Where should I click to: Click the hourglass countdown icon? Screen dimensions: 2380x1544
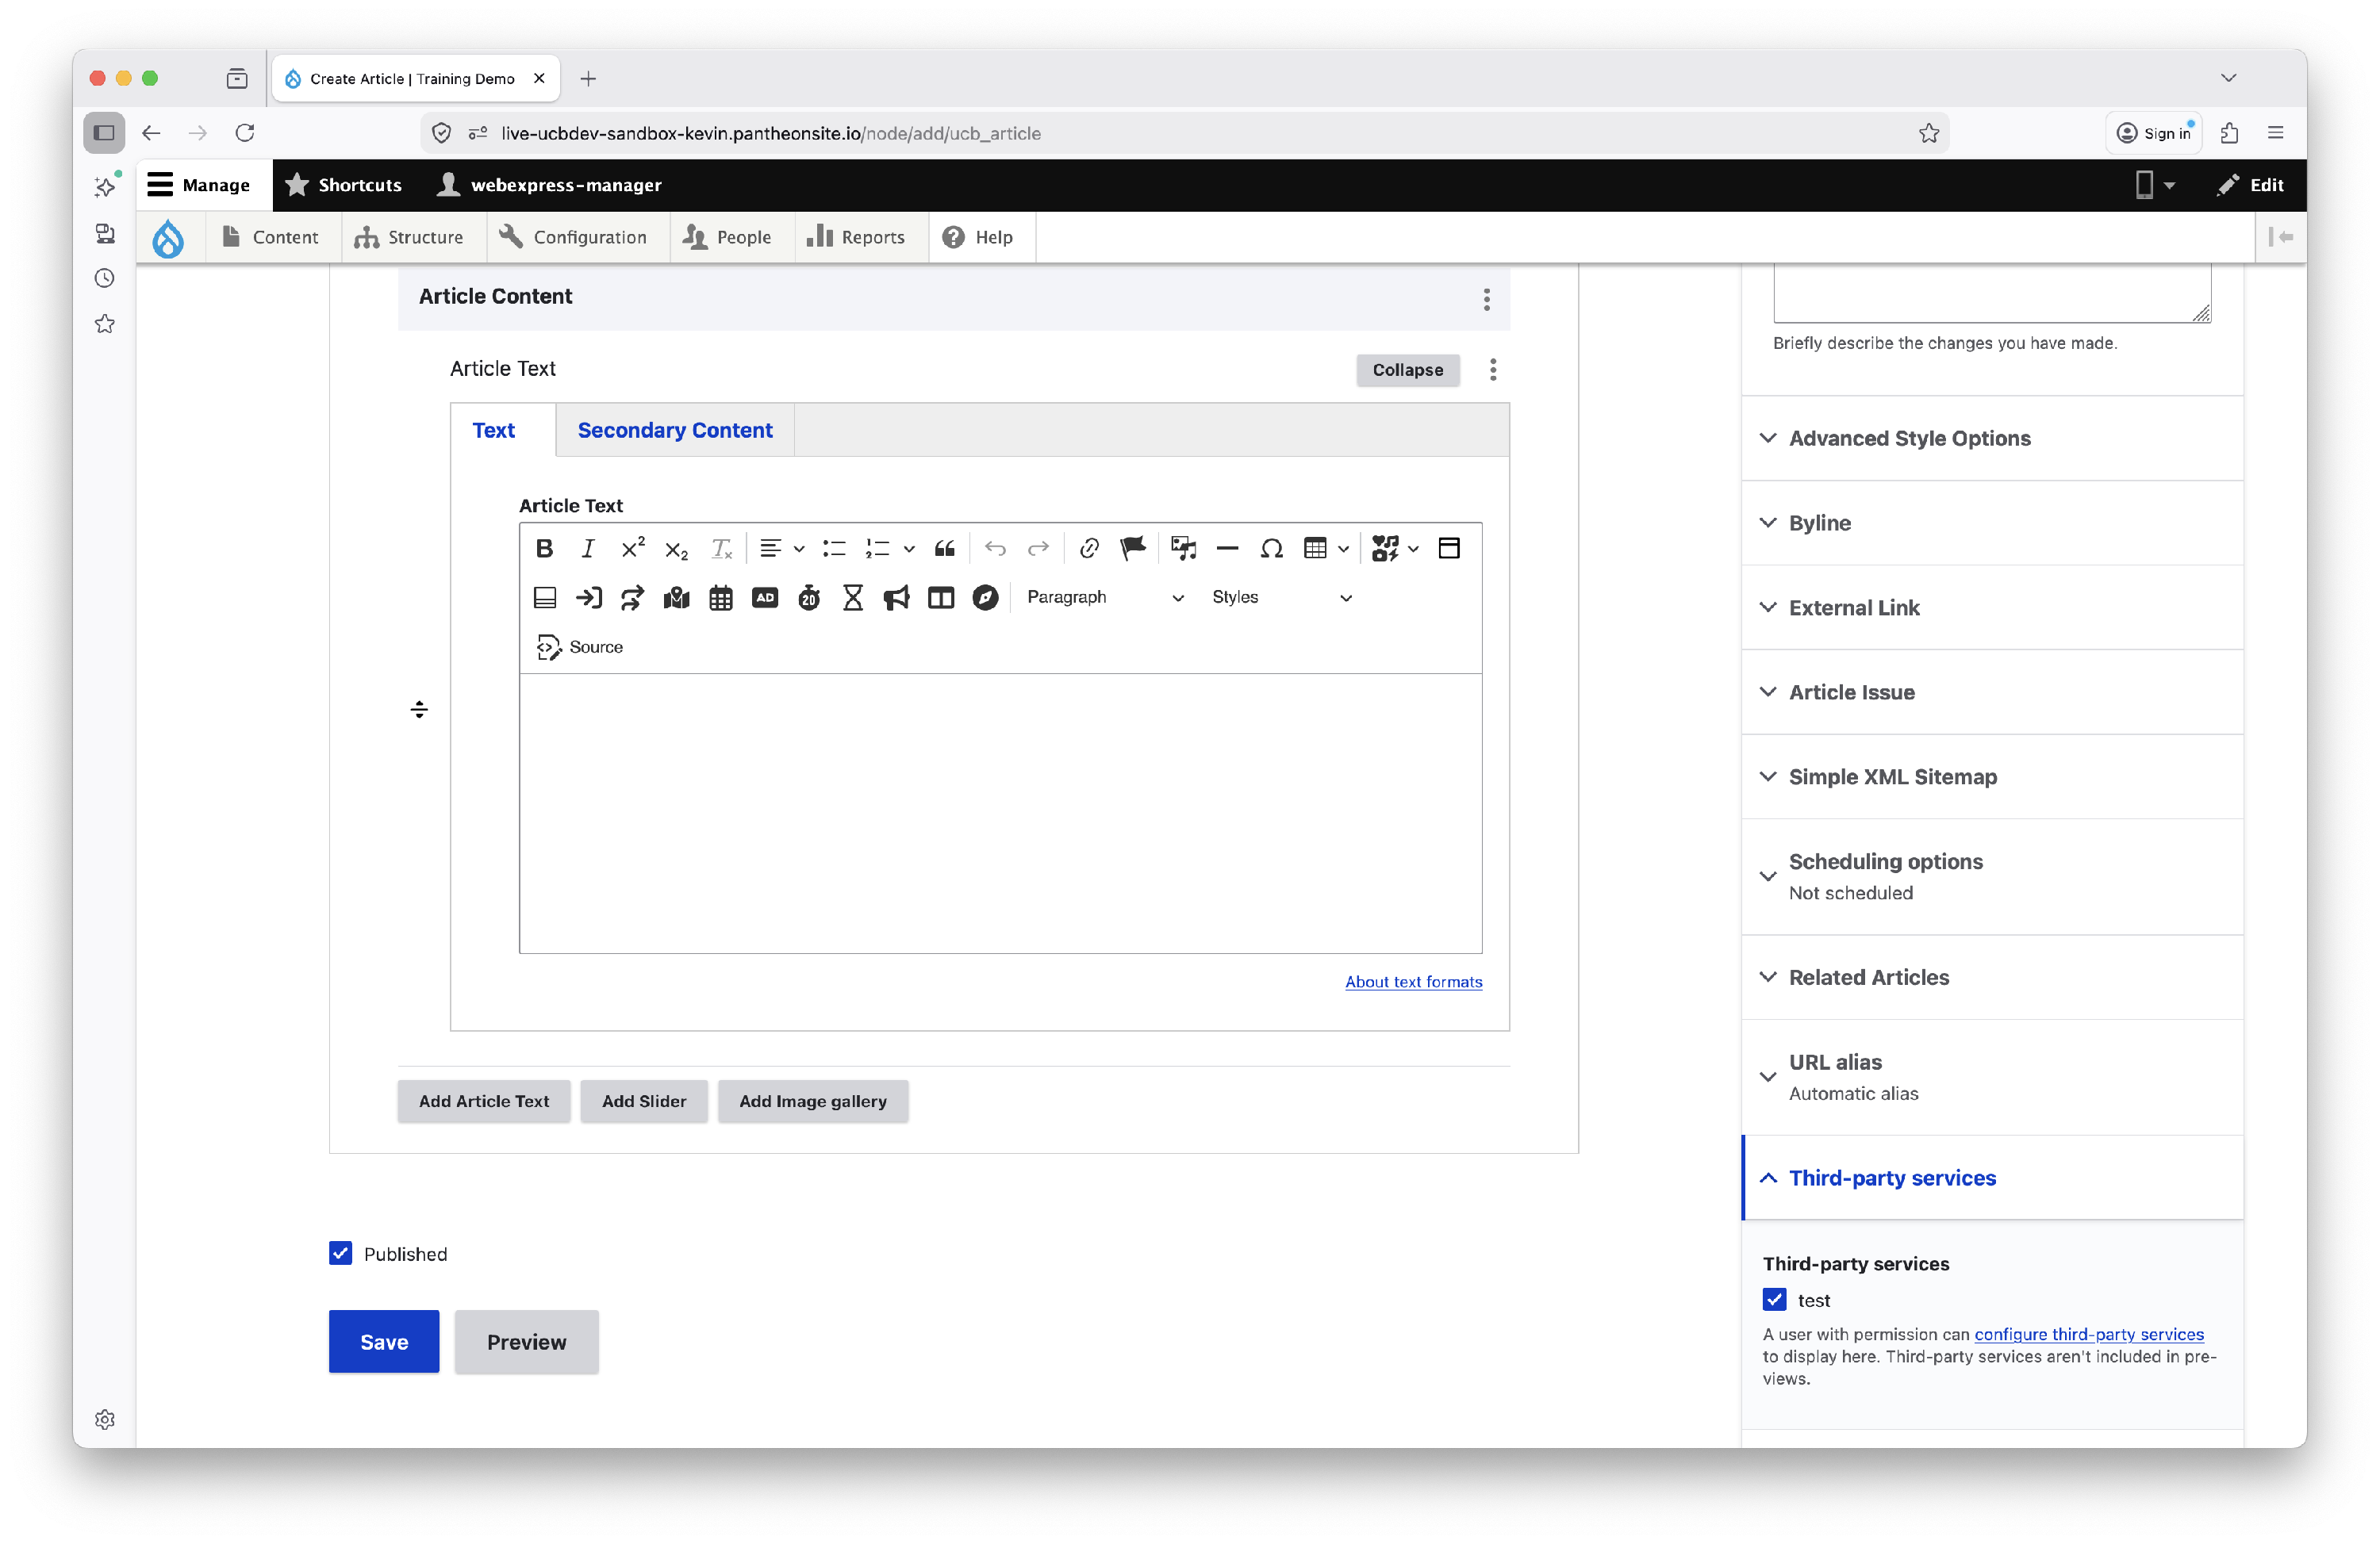coord(852,598)
